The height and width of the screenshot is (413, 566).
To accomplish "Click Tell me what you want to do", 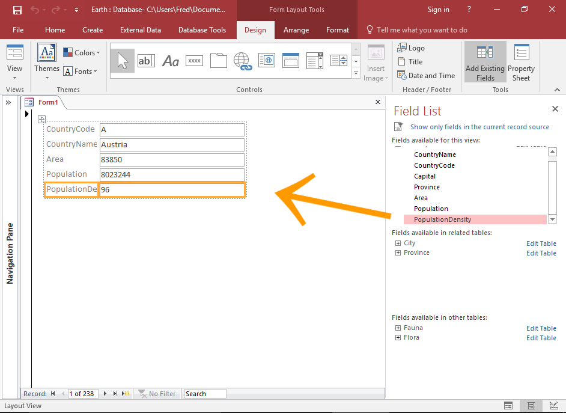I will click(417, 30).
